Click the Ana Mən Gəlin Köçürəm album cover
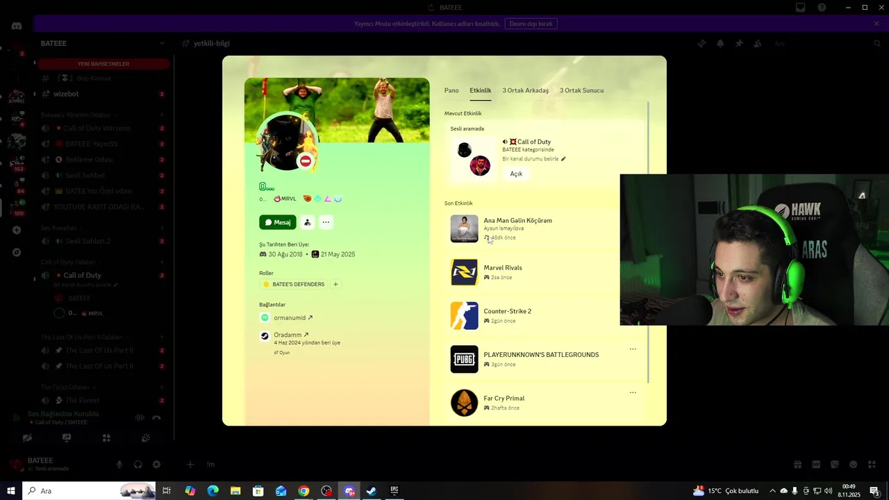This screenshot has width=889, height=500. (464, 228)
